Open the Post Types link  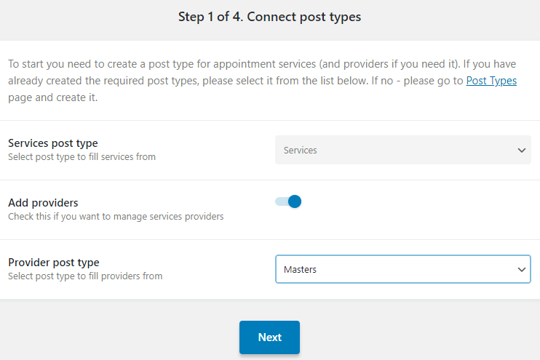(491, 81)
